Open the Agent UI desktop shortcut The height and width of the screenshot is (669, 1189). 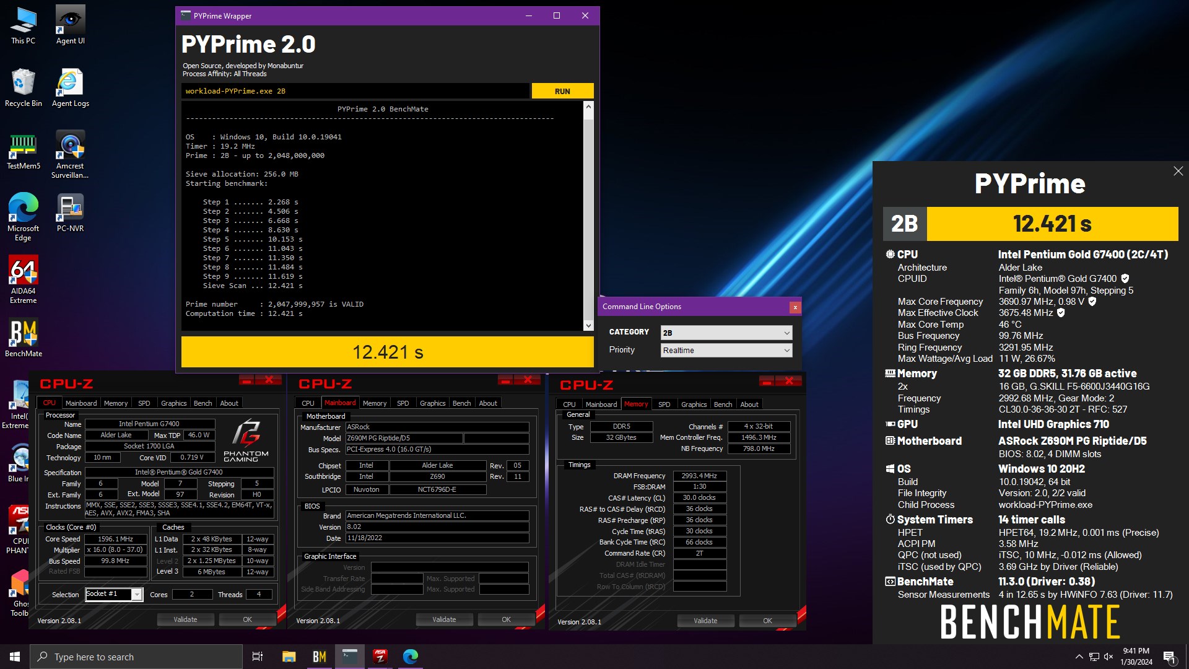pyautogui.click(x=70, y=26)
